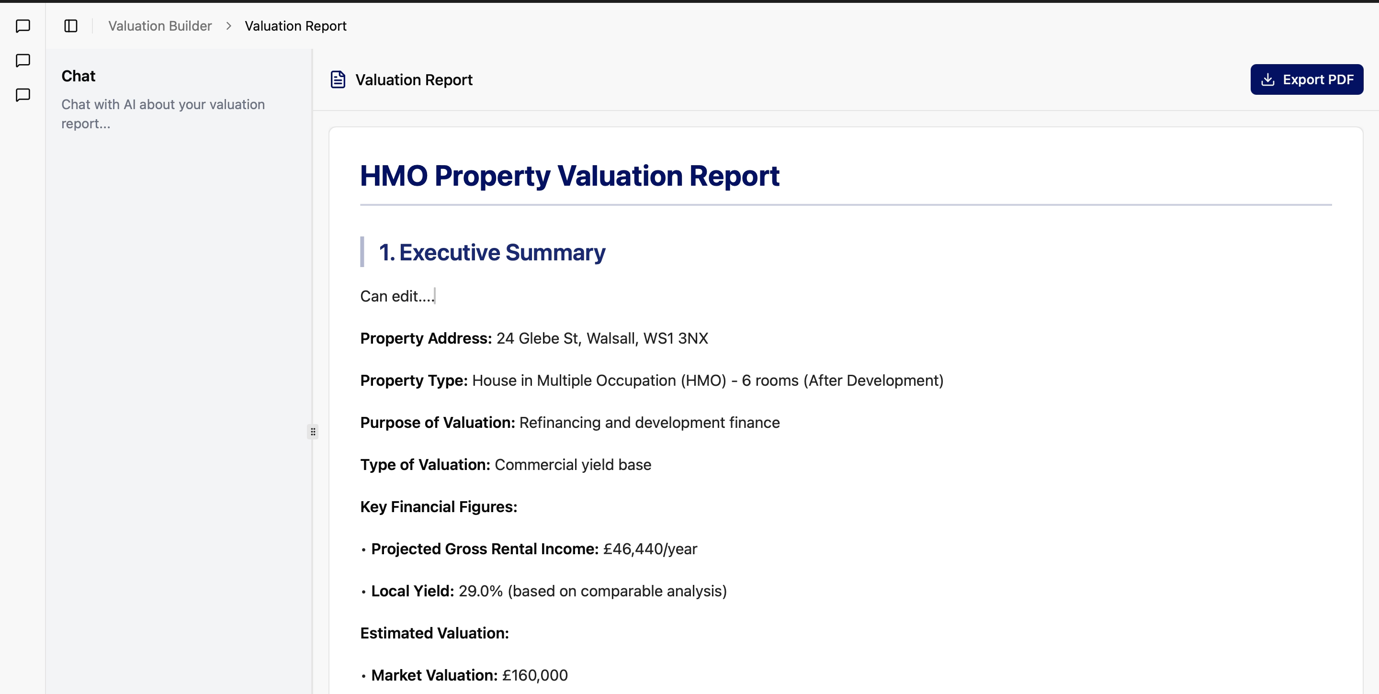Click the Chat panel heading
Image resolution: width=1379 pixels, height=694 pixels.
pos(78,76)
